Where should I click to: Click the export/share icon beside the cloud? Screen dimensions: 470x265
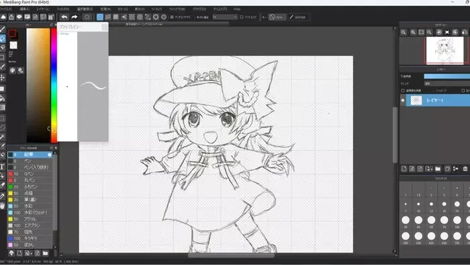pyautogui.click(x=11, y=17)
